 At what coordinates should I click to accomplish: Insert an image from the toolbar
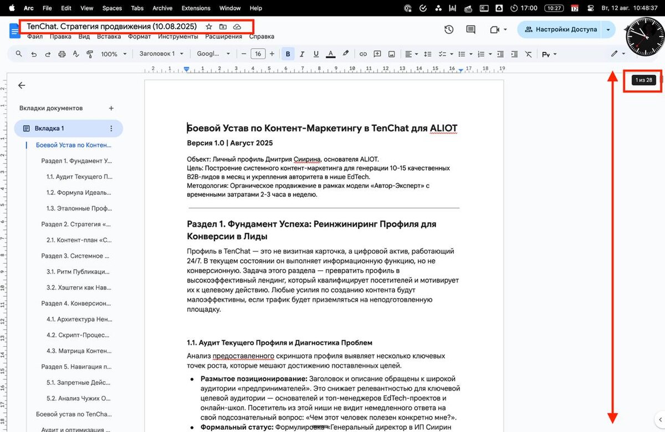[392, 54]
